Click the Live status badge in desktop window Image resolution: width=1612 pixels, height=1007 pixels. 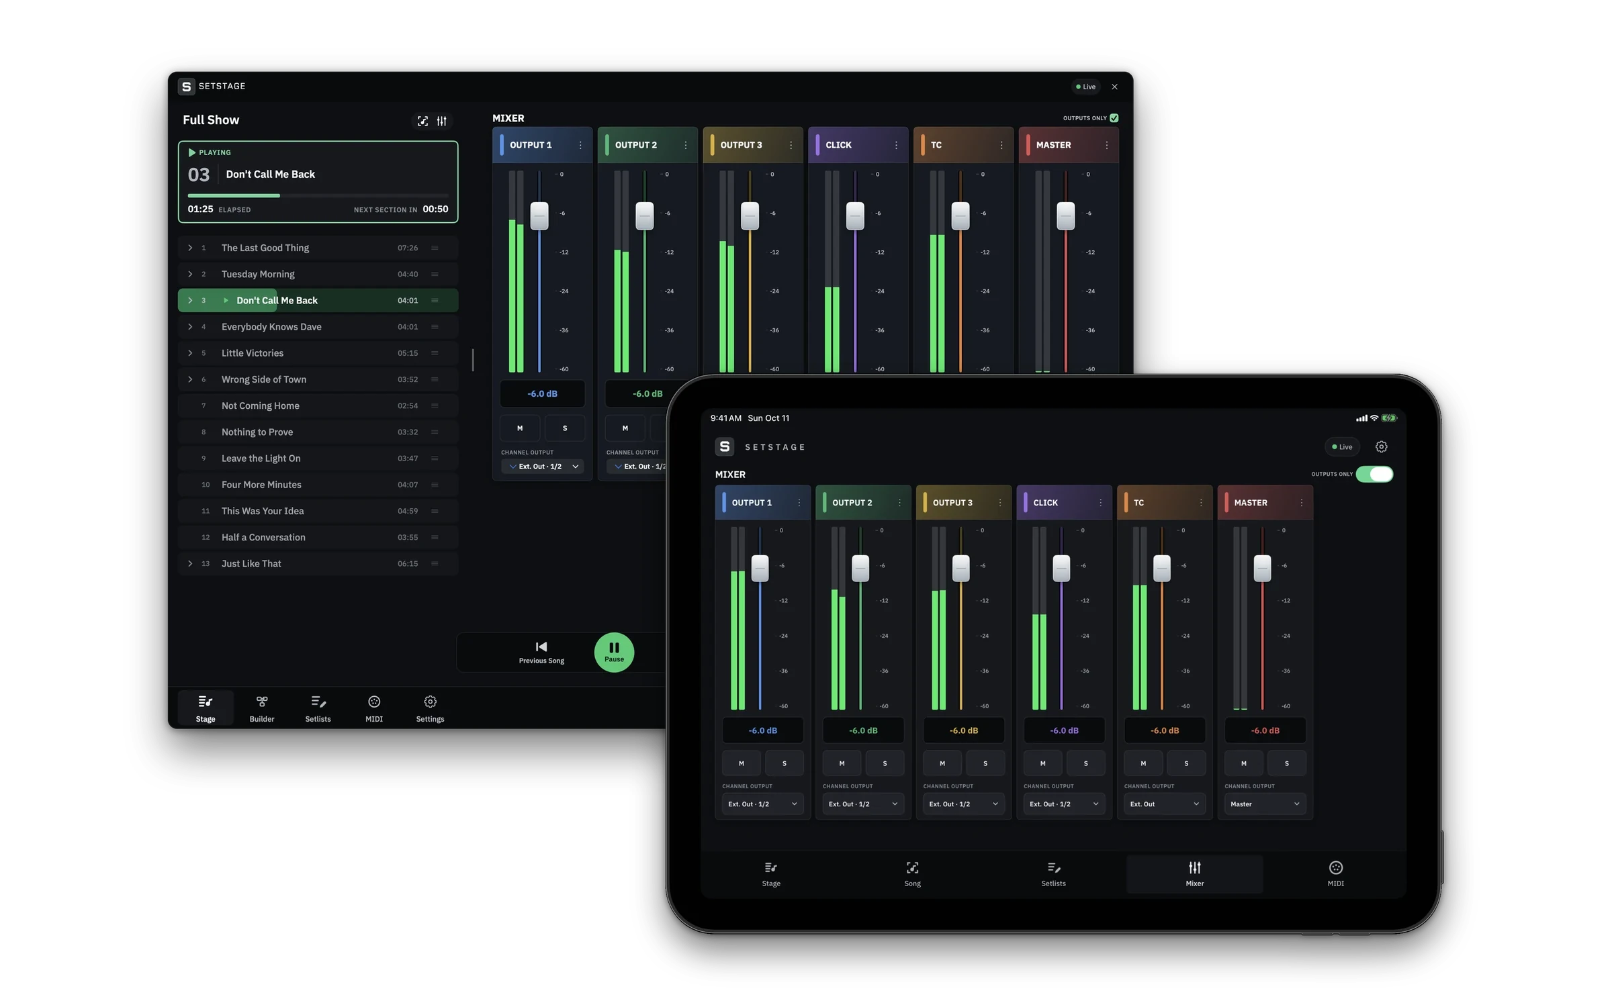(x=1086, y=87)
